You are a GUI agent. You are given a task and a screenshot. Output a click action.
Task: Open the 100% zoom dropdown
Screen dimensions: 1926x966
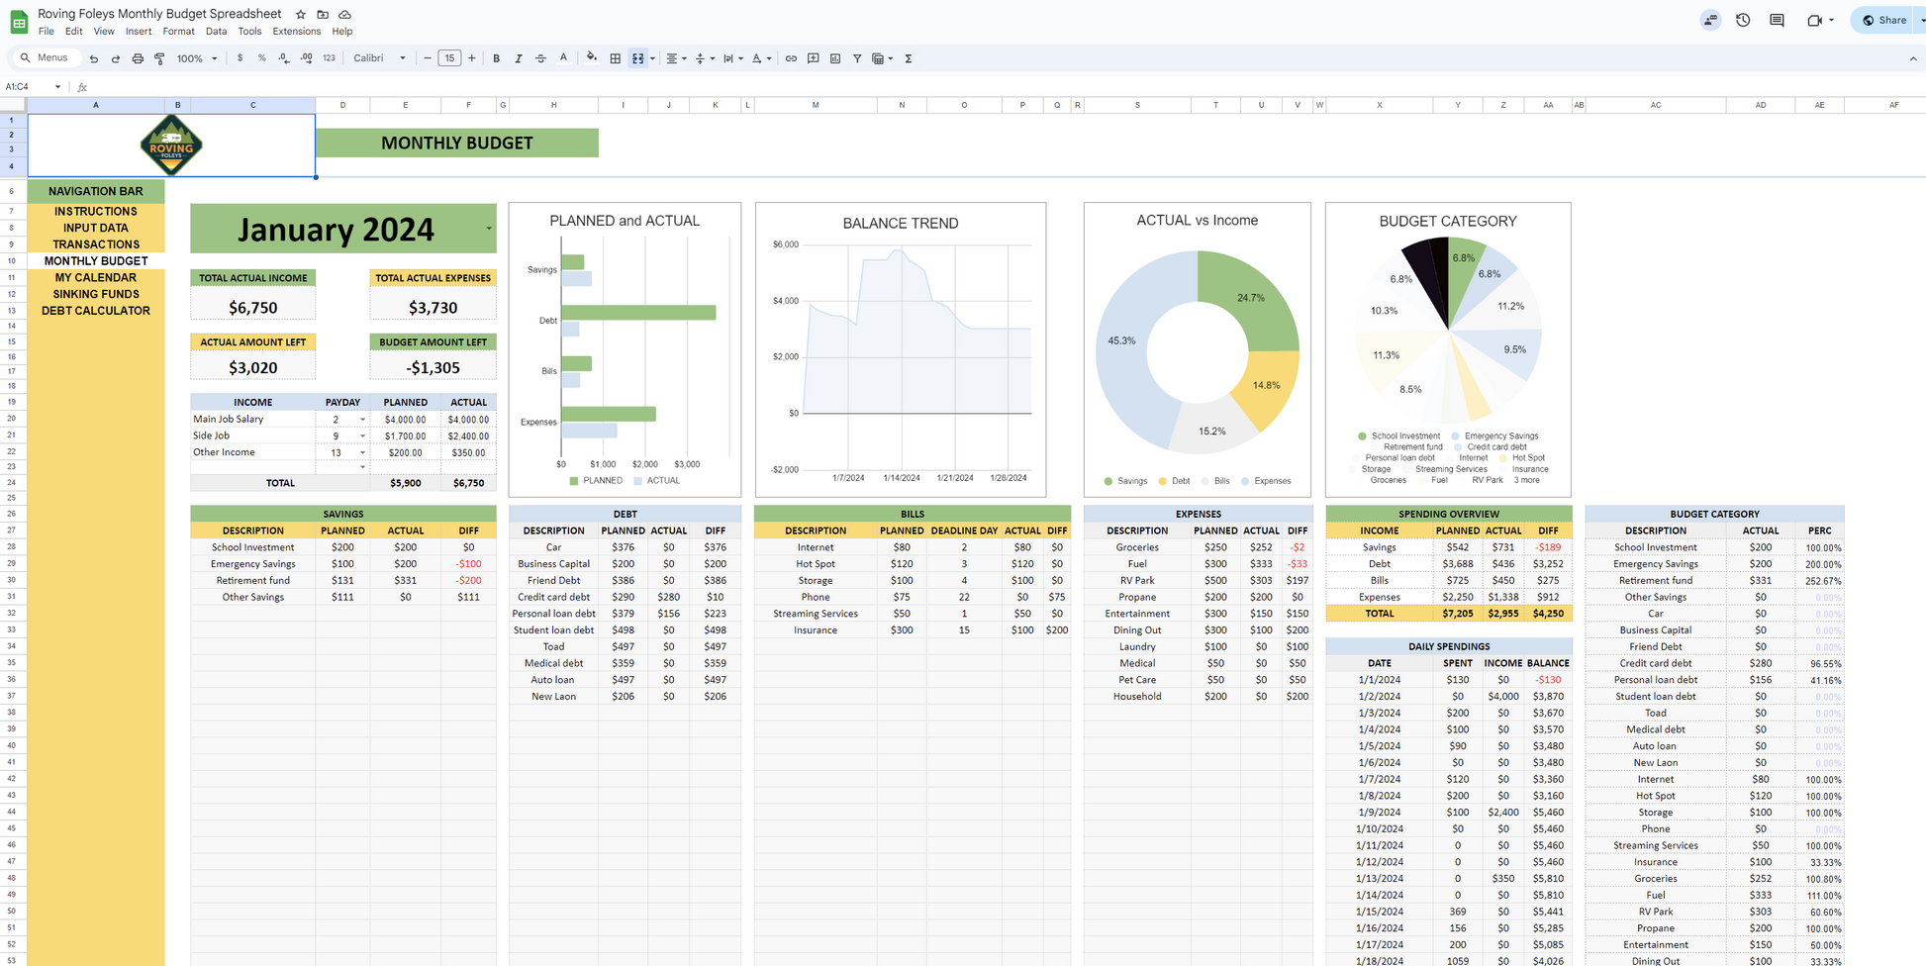196,58
